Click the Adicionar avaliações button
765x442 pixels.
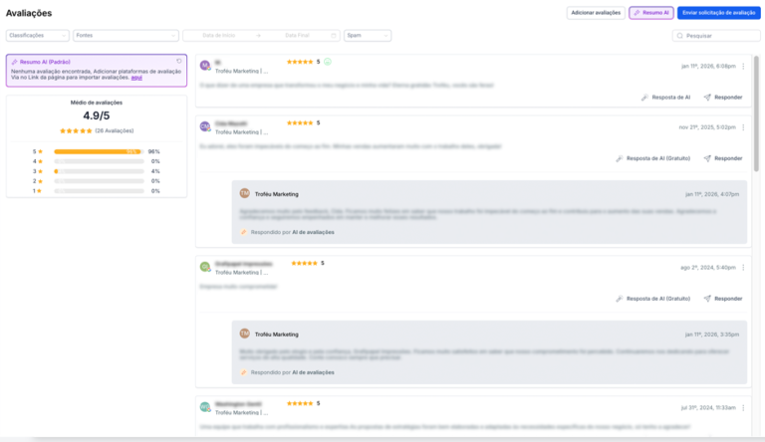[x=595, y=13]
